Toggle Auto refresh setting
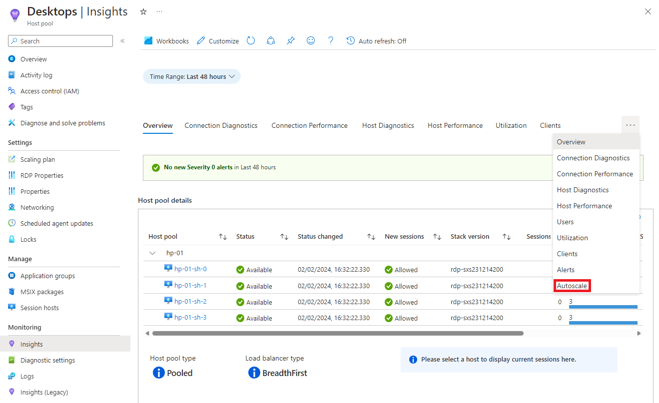This screenshot has height=403, width=659. point(376,41)
